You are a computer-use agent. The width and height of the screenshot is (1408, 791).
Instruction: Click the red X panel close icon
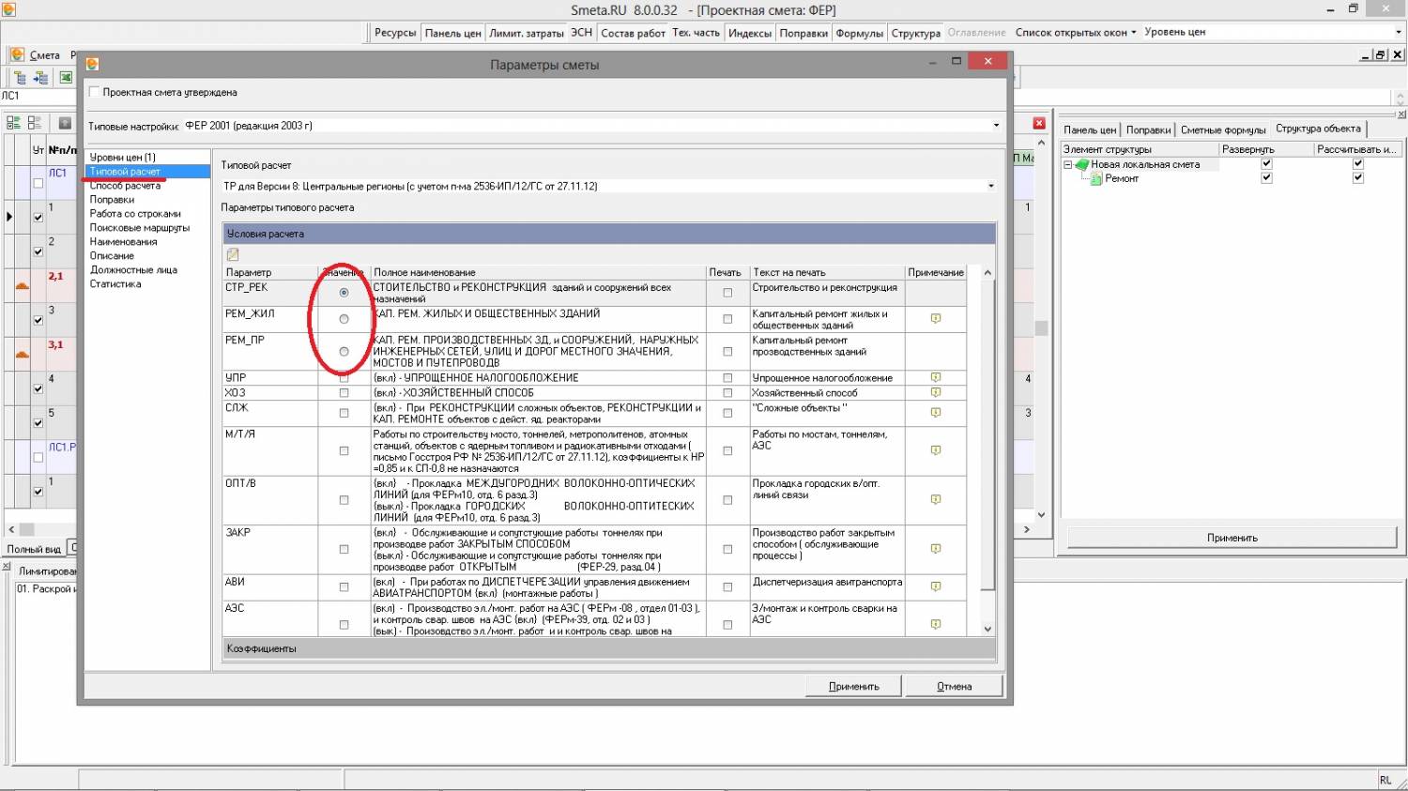click(x=1039, y=123)
